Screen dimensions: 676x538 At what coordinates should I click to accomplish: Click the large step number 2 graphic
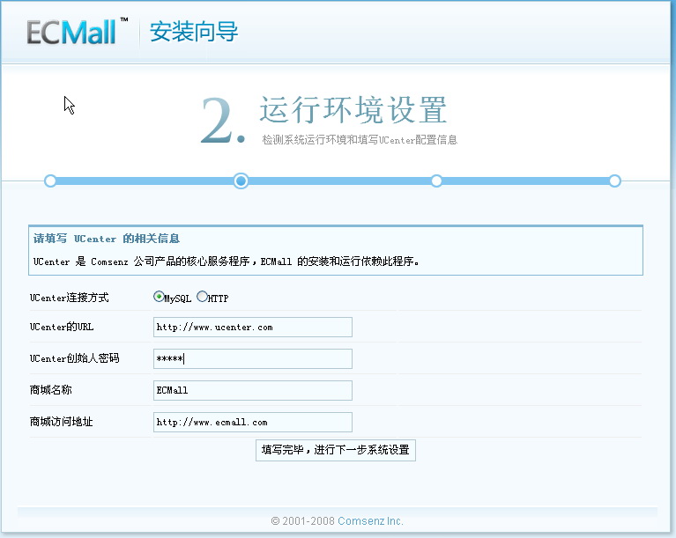tap(221, 121)
